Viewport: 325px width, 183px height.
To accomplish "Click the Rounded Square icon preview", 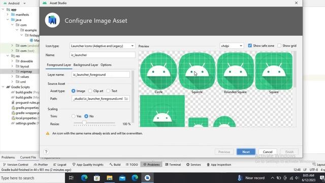I will click(x=236, y=71).
